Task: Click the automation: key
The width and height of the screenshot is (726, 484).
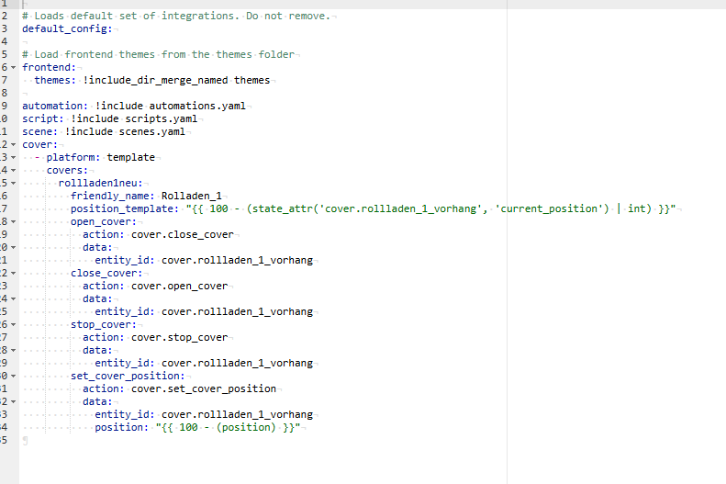Action: pyautogui.click(x=55, y=106)
